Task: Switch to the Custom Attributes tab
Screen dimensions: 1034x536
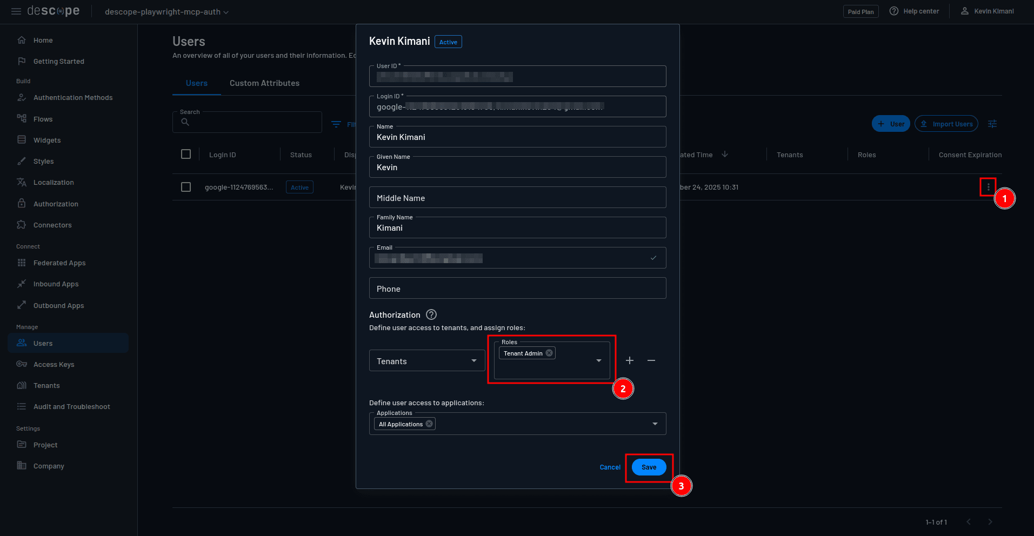Action: tap(264, 83)
